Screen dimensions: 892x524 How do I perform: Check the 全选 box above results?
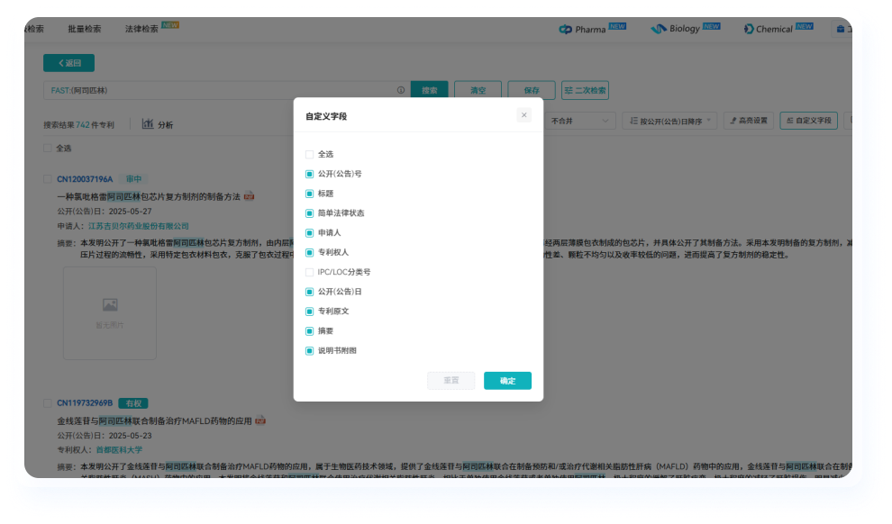[x=48, y=149]
